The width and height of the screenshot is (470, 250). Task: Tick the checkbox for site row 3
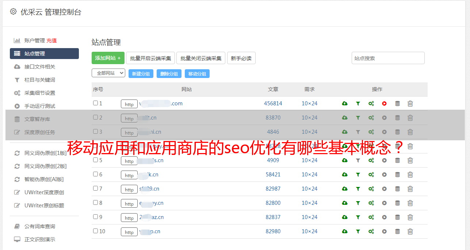[x=95, y=132]
